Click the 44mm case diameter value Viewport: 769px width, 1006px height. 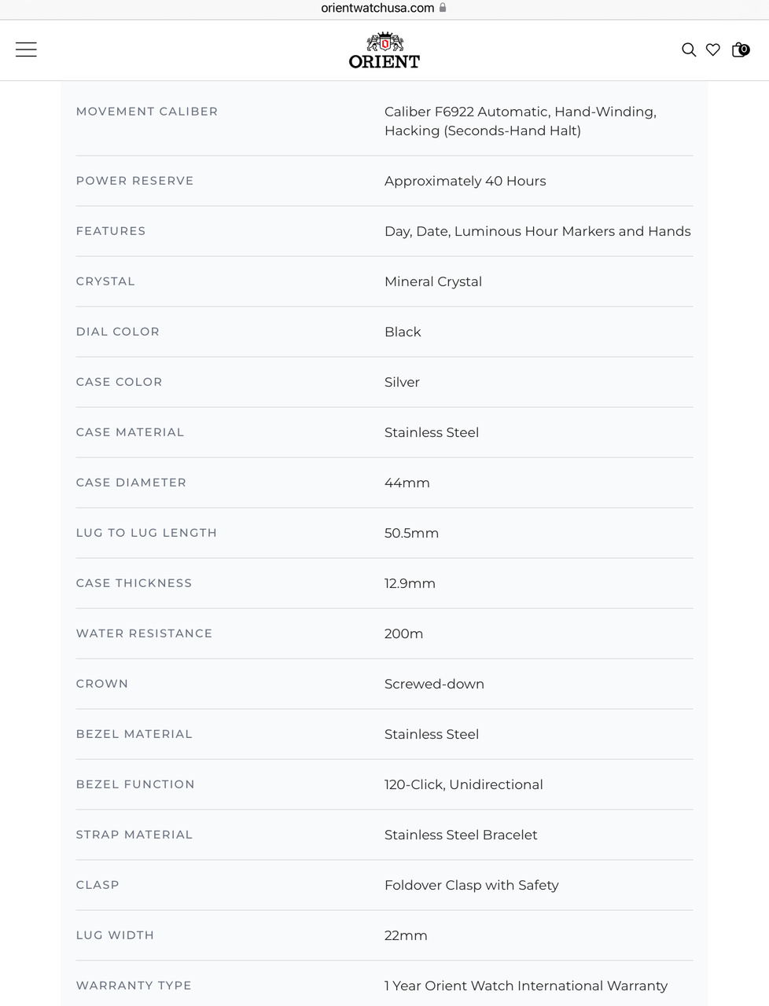point(407,483)
